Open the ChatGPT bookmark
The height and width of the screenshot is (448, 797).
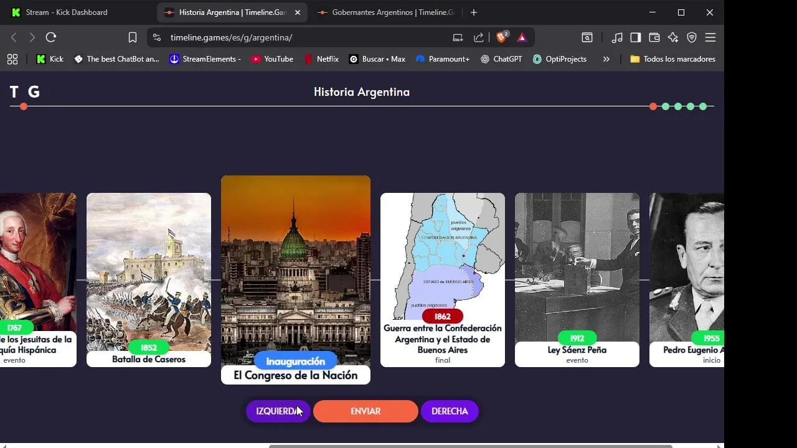501,59
